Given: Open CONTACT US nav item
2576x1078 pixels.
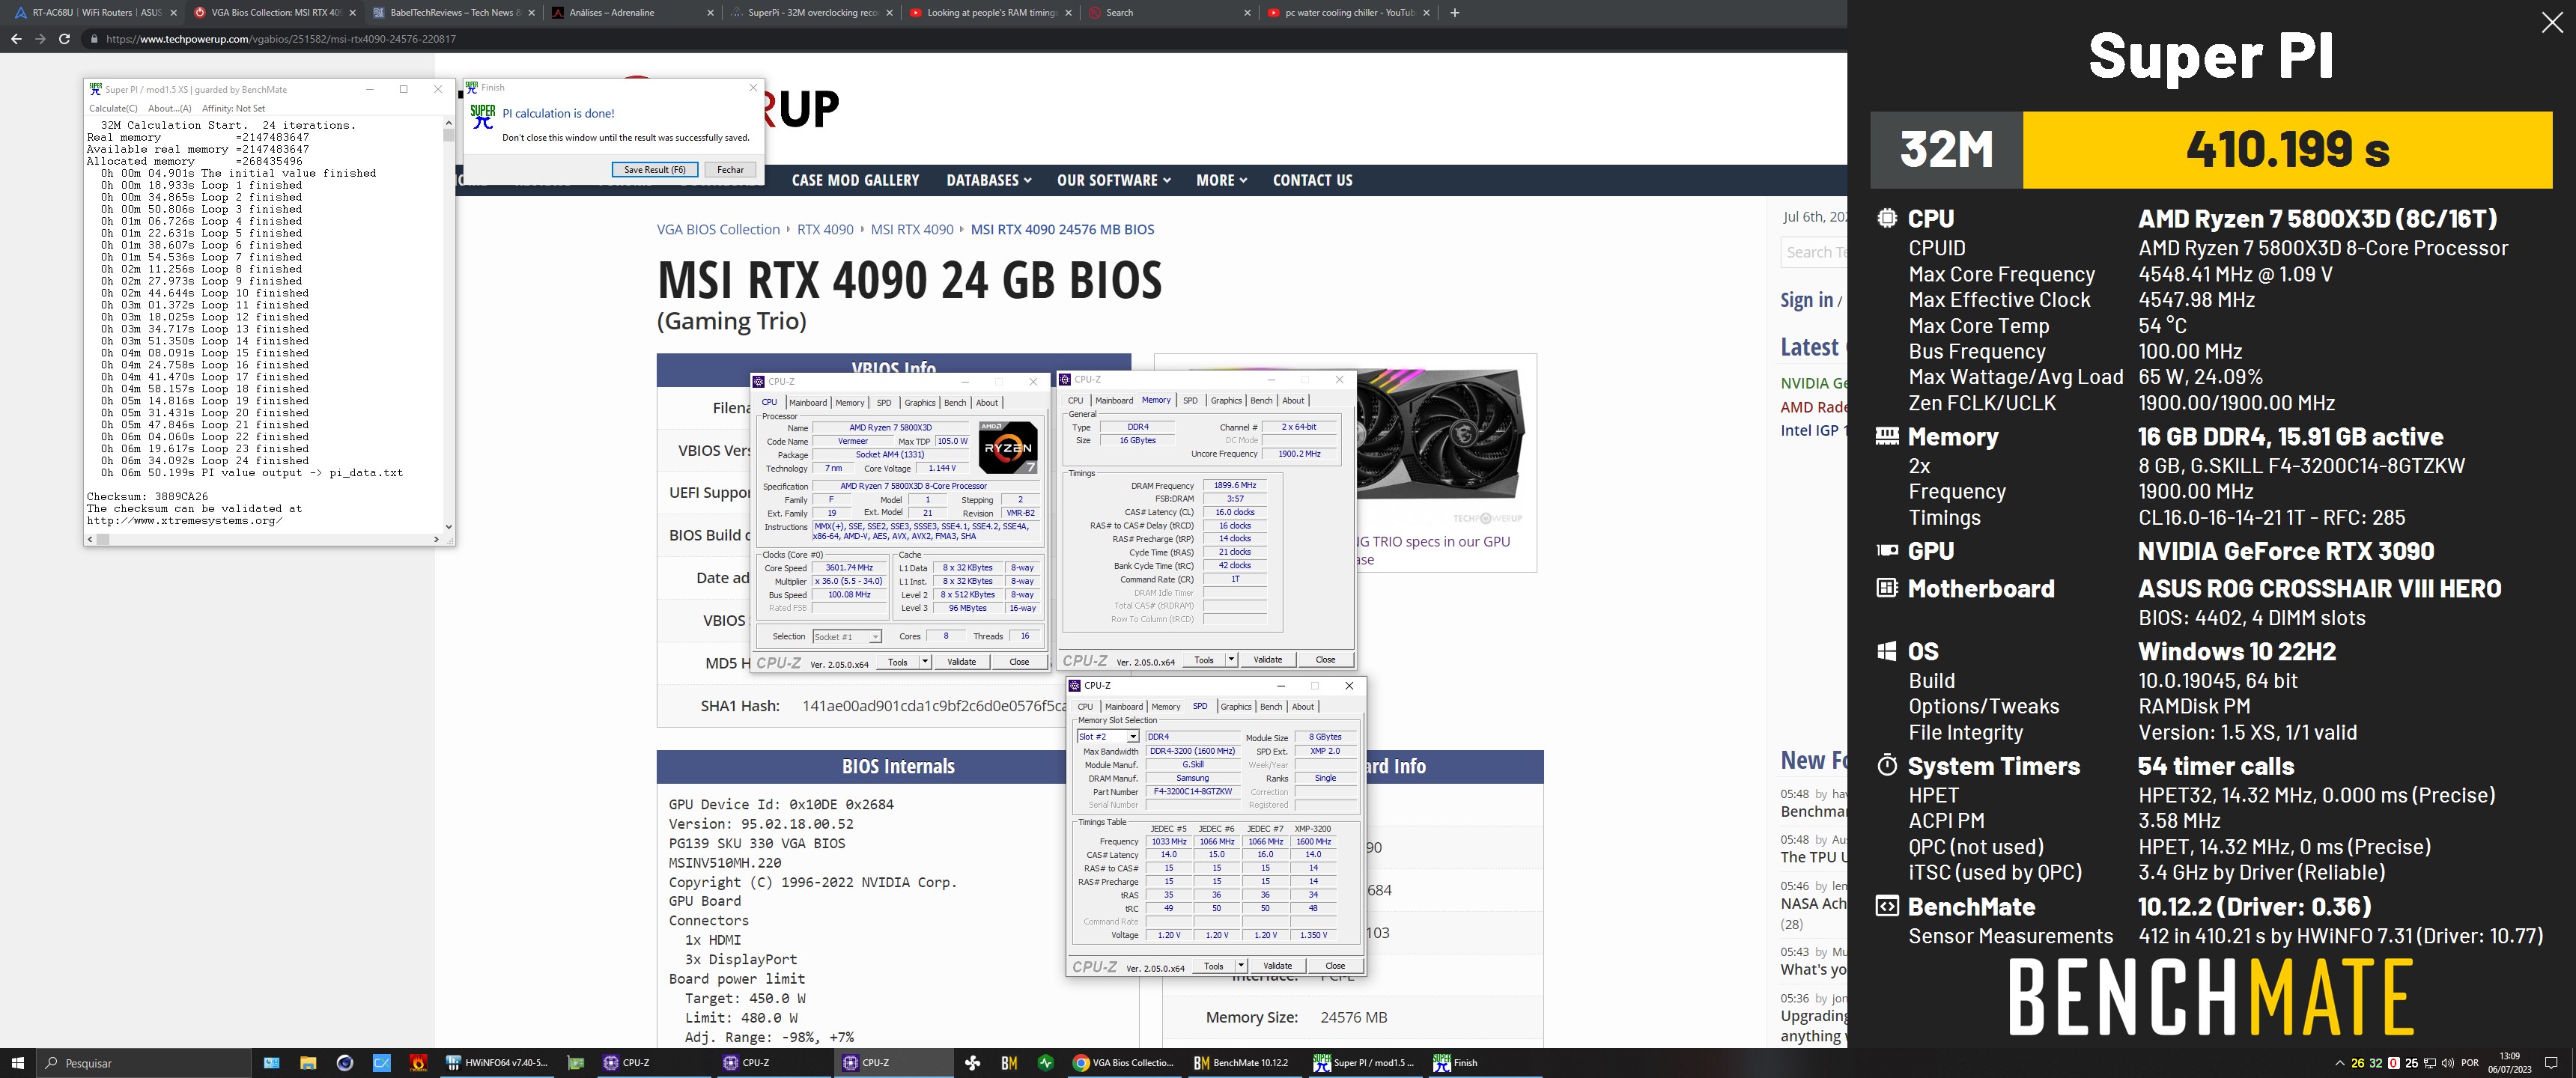Looking at the screenshot, I should pyautogui.click(x=1312, y=180).
